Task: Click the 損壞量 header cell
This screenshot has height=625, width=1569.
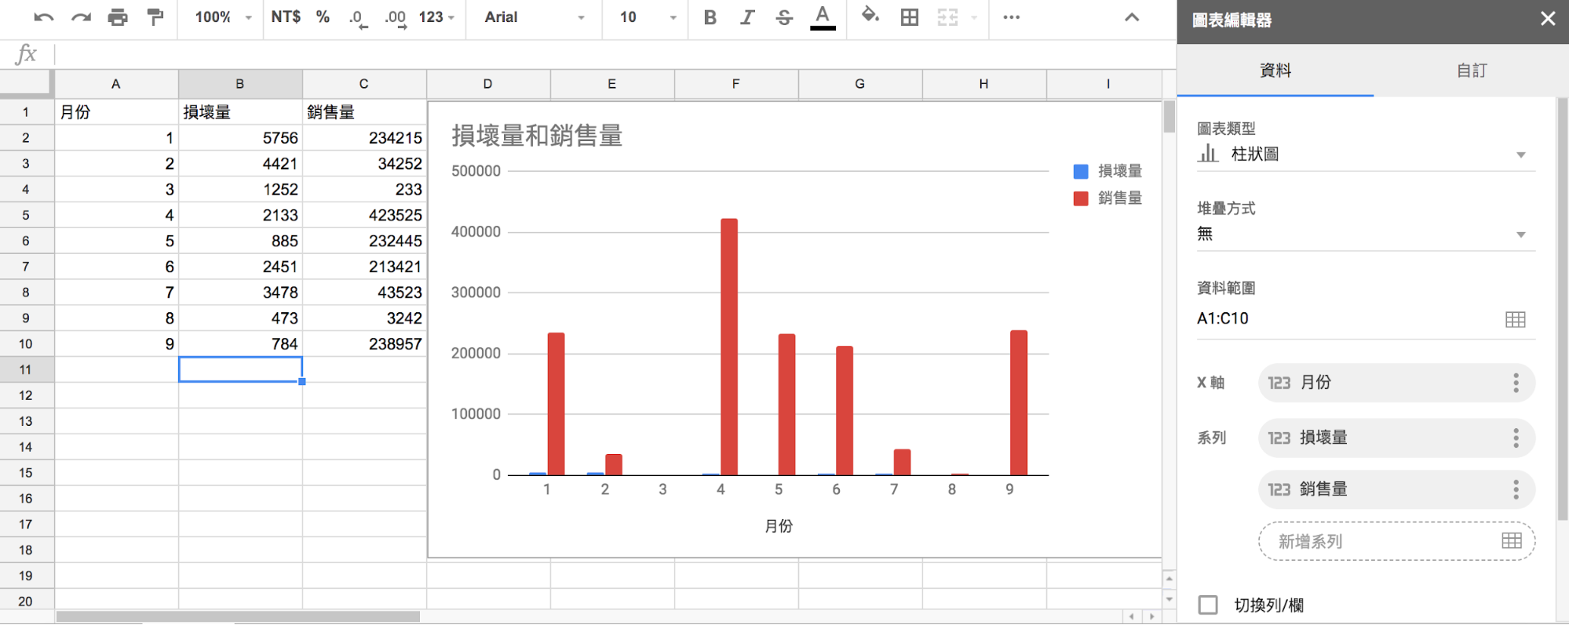Action: click(x=240, y=112)
